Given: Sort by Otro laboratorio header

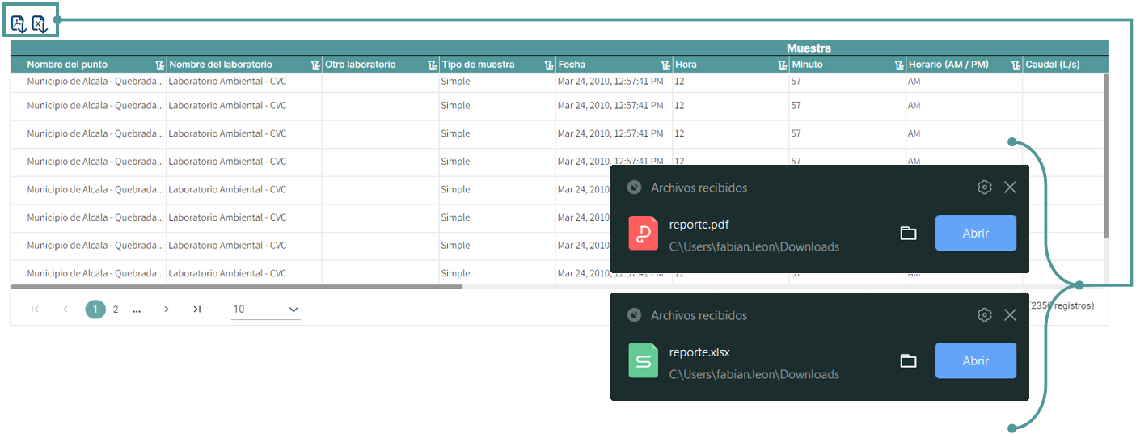Looking at the screenshot, I should (x=361, y=65).
